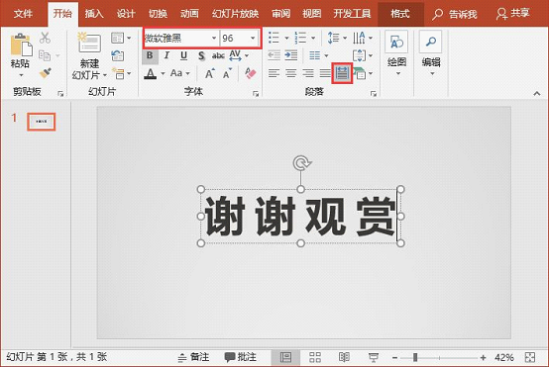Screen dimensions: 549x367
Task: Select the distributed alignment icon
Action: coord(342,73)
